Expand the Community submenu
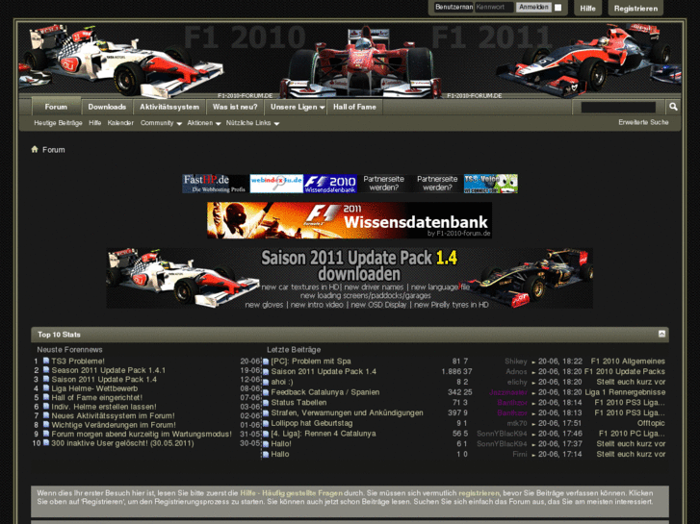The width and height of the screenshot is (700, 524). [x=161, y=123]
